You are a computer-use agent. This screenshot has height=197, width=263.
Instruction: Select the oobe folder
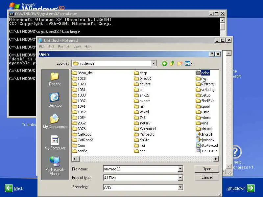(x=203, y=73)
